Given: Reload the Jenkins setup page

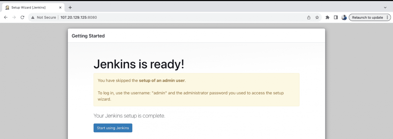Looking at the screenshot, I should pos(23,17).
